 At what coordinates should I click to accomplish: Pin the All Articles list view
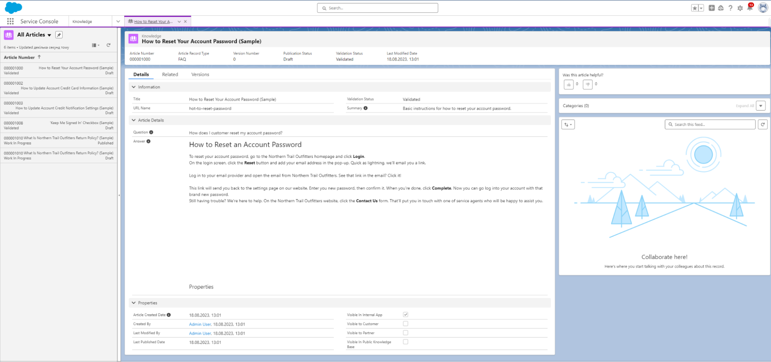(x=59, y=35)
